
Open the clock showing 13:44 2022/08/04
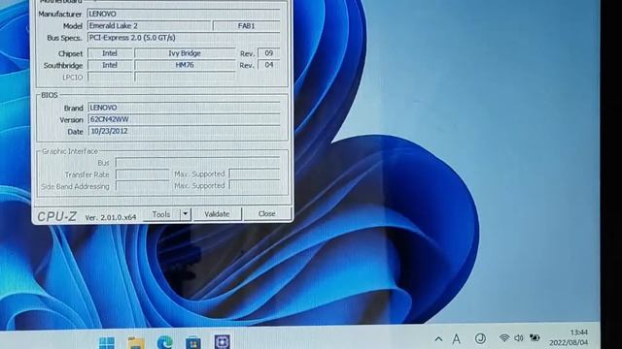569,337
